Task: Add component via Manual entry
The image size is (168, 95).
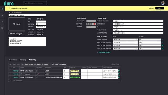Action: point(45,65)
